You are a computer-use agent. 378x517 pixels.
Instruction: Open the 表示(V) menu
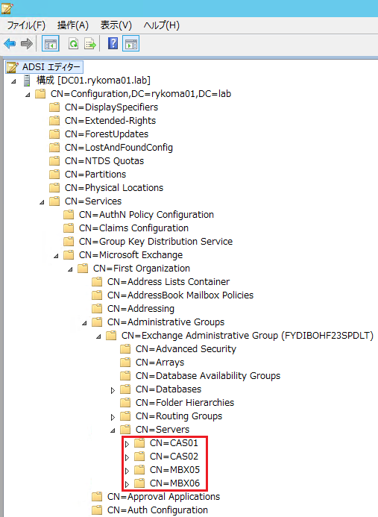[116, 25]
